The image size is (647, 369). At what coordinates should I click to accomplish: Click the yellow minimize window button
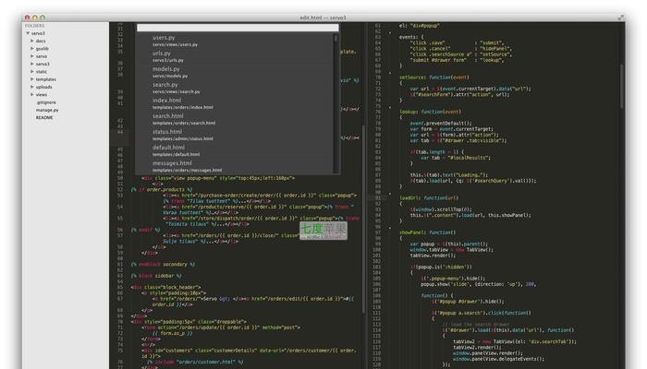pyautogui.click(x=35, y=18)
